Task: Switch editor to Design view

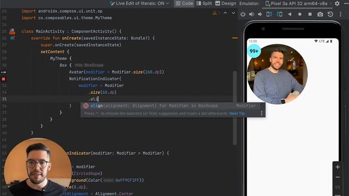Action: 226,3
